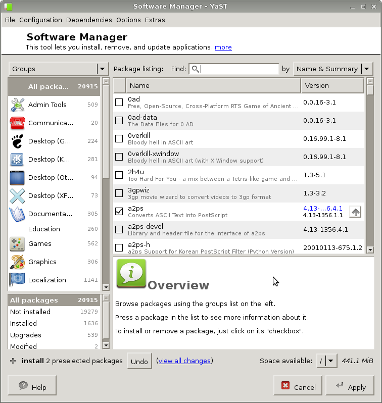This screenshot has height=403, width=382.
Task: Select the Desktop (Other) blue screen icon
Action: click(x=17, y=178)
